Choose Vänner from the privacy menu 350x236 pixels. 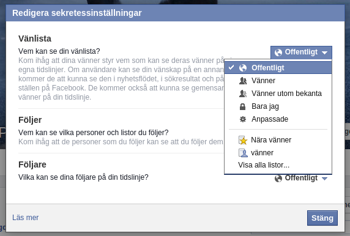coord(278,81)
